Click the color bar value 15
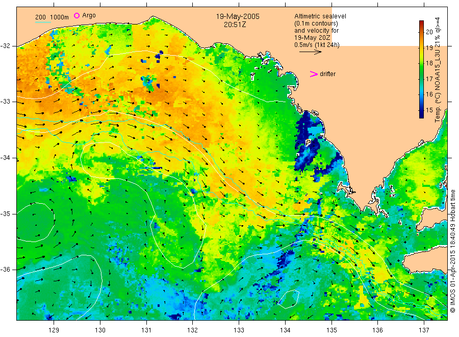459x337 pixels. 429,110
